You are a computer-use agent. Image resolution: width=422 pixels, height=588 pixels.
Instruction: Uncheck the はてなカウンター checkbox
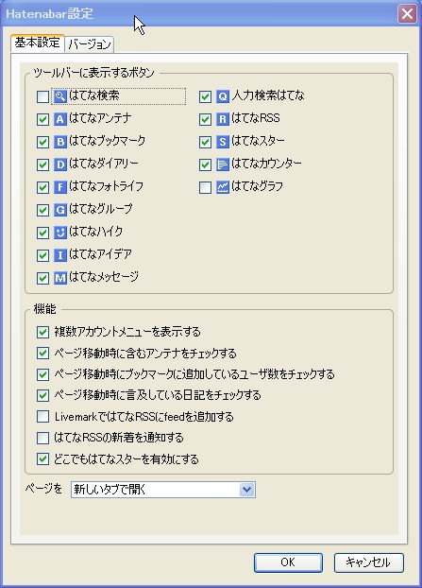(205, 164)
